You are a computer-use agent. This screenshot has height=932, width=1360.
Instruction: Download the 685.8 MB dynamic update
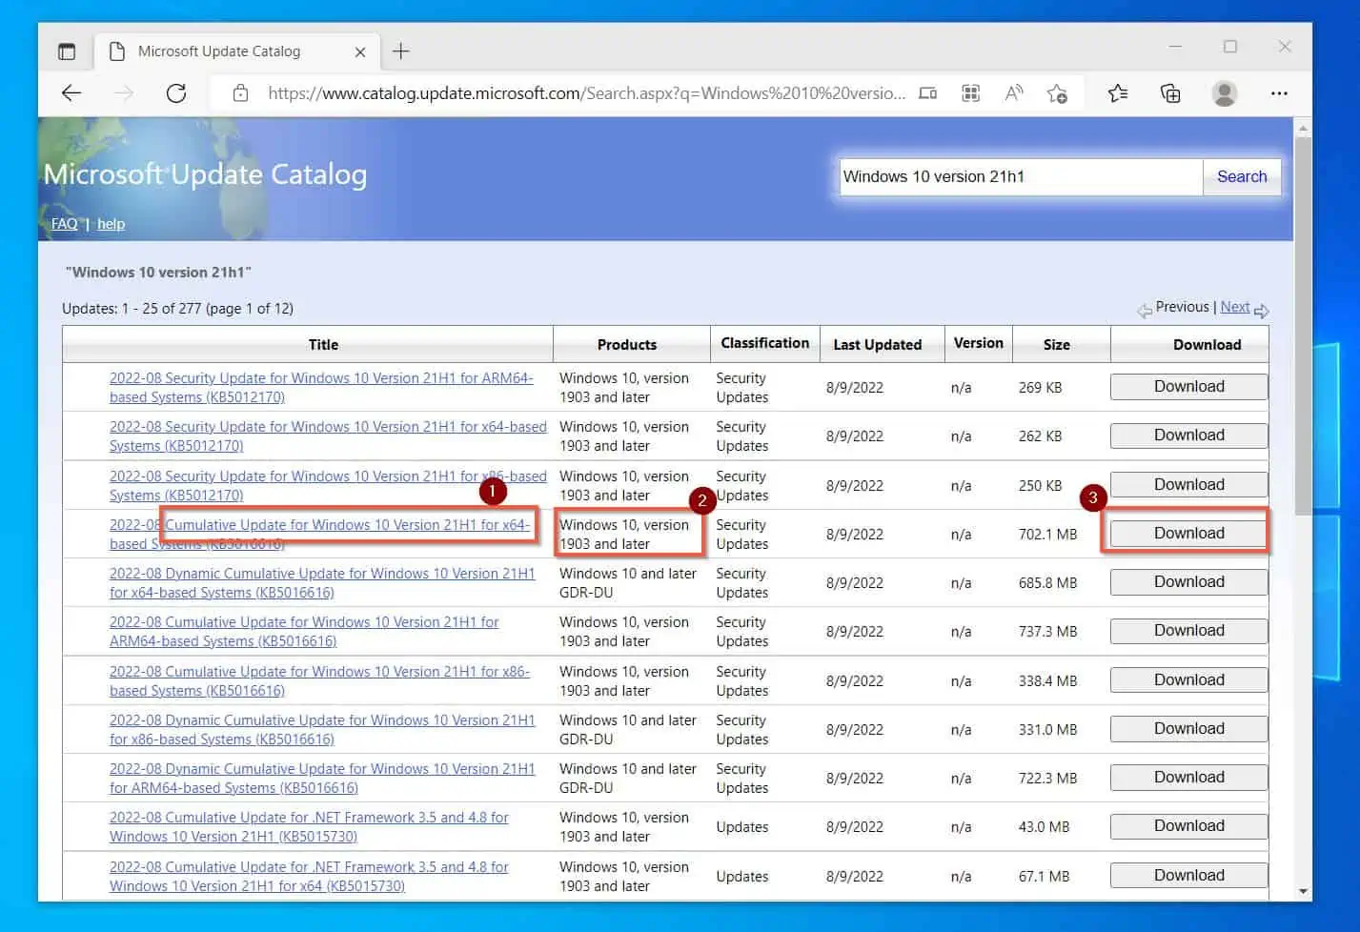click(1188, 582)
